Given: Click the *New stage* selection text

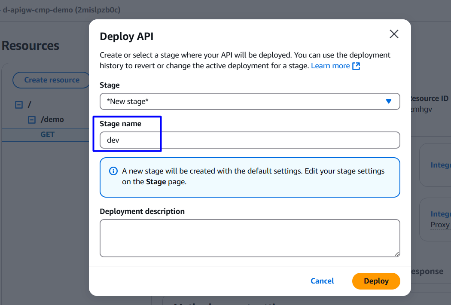Looking at the screenshot, I should click(128, 101).
